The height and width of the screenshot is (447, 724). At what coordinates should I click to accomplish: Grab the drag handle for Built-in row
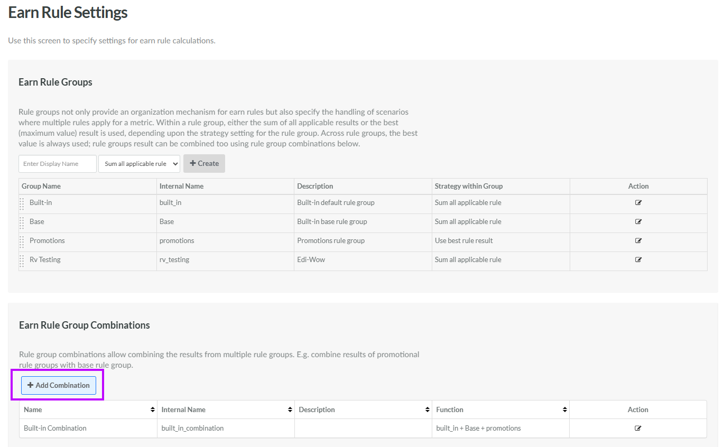click(x=22, y=203)
